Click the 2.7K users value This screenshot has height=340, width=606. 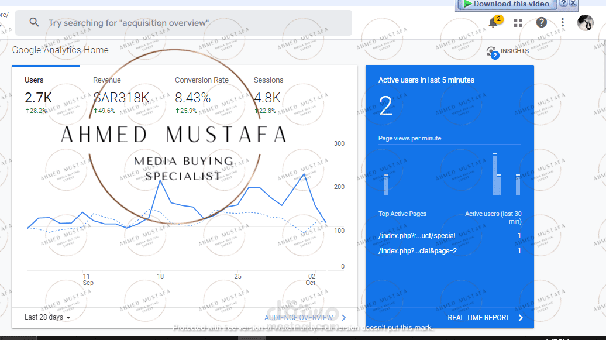[38, 98]
